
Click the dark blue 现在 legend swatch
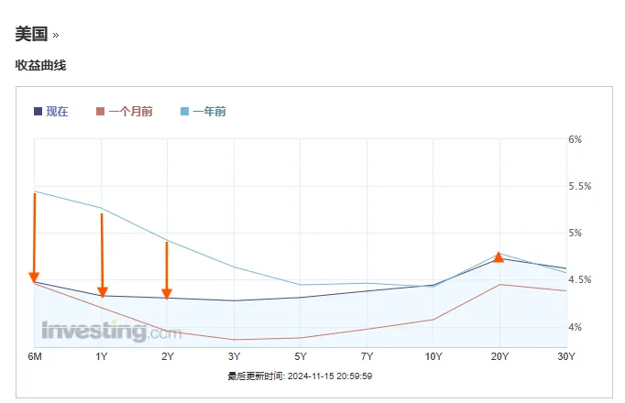pyautogui.click(x=38, y=112)
